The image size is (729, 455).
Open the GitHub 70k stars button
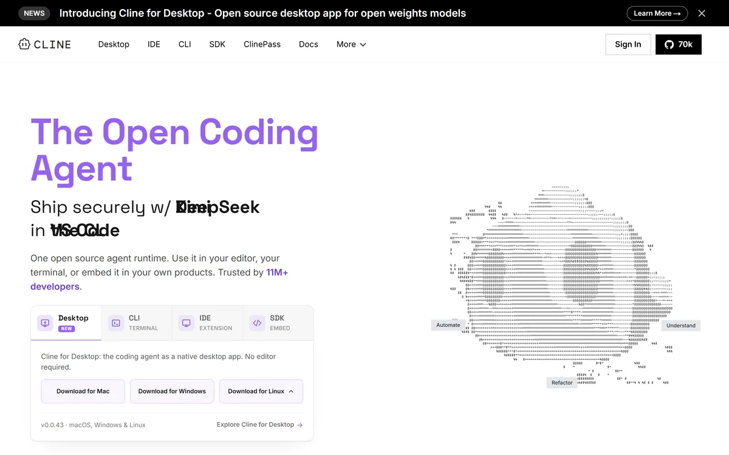(679, 44)
